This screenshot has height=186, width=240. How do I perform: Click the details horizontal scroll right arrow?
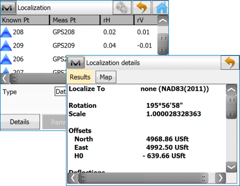[x=221, y=178]
